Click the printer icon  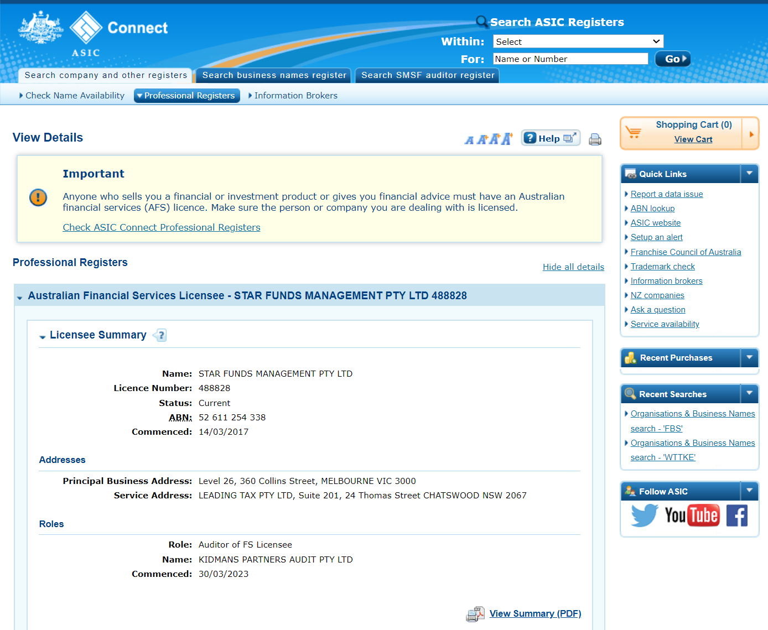point(595,139)
